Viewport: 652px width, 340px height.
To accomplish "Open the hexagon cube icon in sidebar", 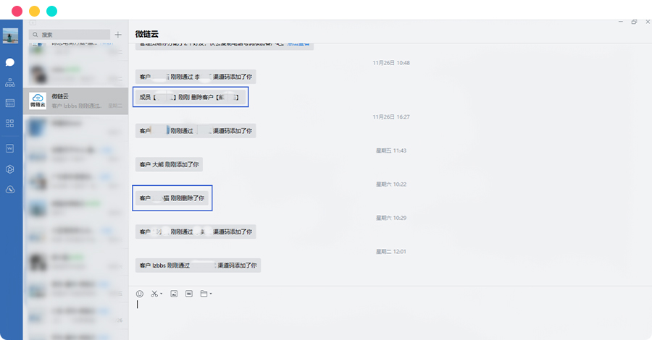I will pyautogui.click(x=10, y=169).
